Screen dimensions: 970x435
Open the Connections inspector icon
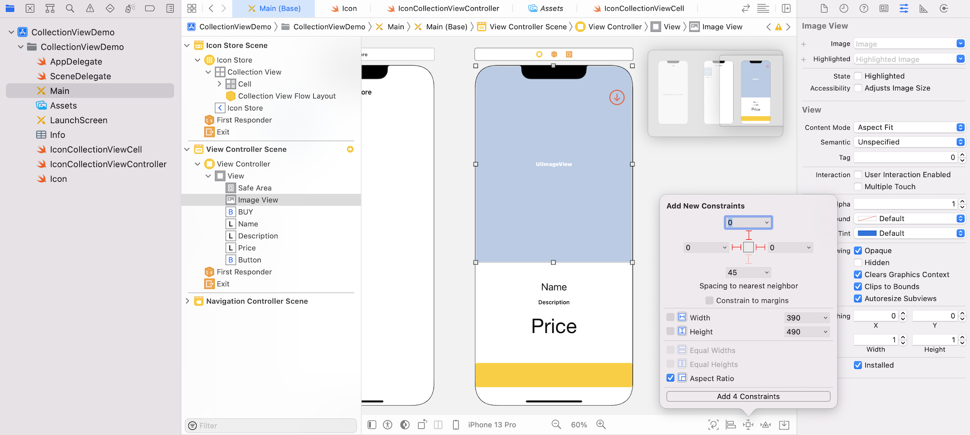[944, 9]
